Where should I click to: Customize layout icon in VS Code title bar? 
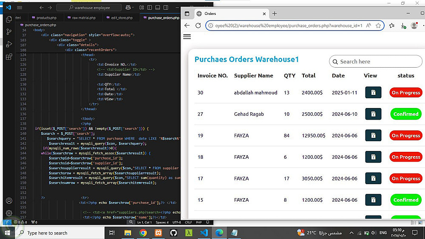(x=142, y=8)
